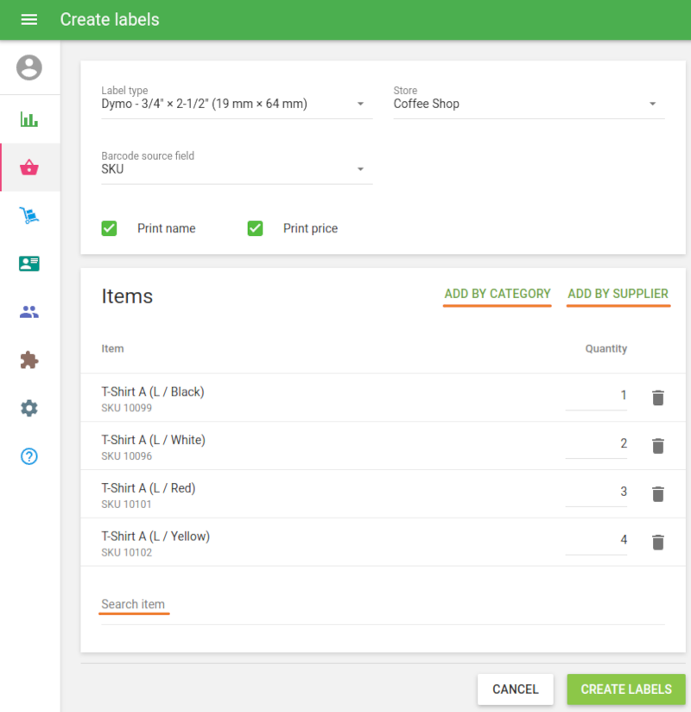Cancel label creation
The width and height of the screenshot is (691, 712).
pyautogui.click(x=515, y=690)
